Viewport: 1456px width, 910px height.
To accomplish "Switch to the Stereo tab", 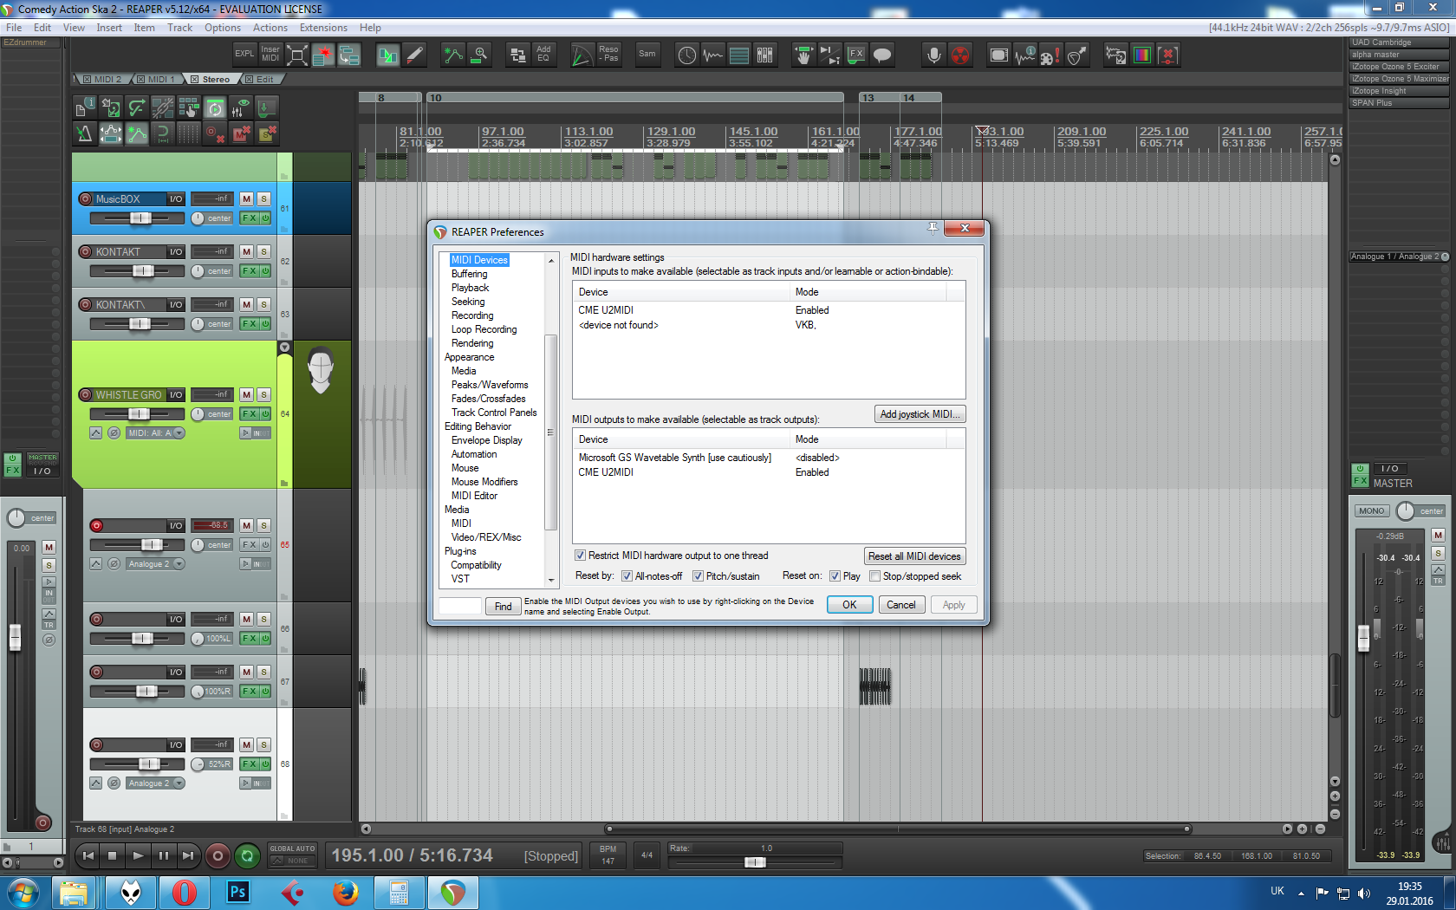I will 211,80.
